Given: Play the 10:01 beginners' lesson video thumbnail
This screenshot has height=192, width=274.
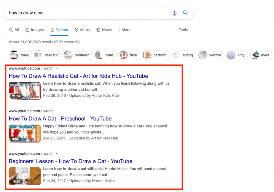Looking at the screenshot, I should [25, 176].
